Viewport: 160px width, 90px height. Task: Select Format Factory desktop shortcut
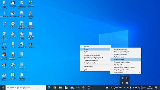pos(22,35)
